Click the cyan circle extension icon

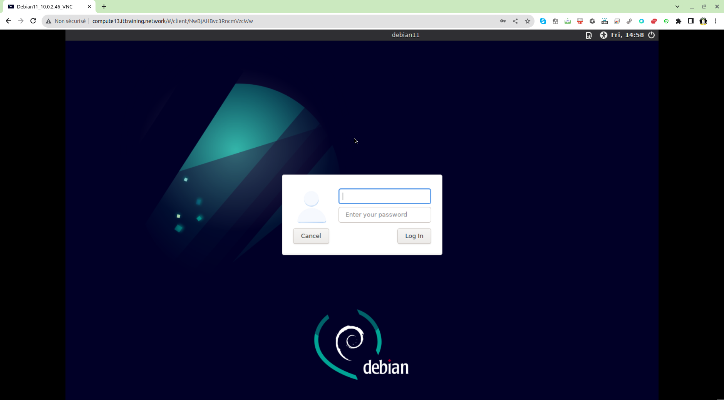[x=642, y=21]
